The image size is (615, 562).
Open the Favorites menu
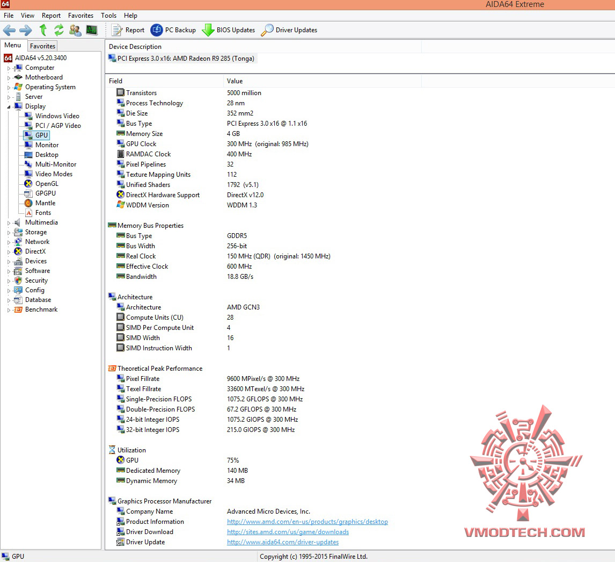81,16
